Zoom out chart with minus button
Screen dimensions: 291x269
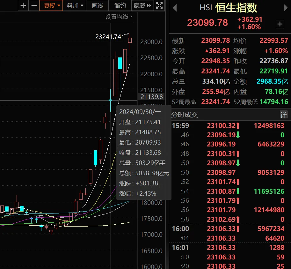(34, 5)
